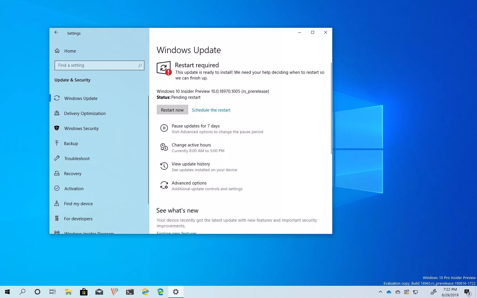The image size is (477, 298).
Task: Open Windows Security from the sidebar
Action: 81,128
